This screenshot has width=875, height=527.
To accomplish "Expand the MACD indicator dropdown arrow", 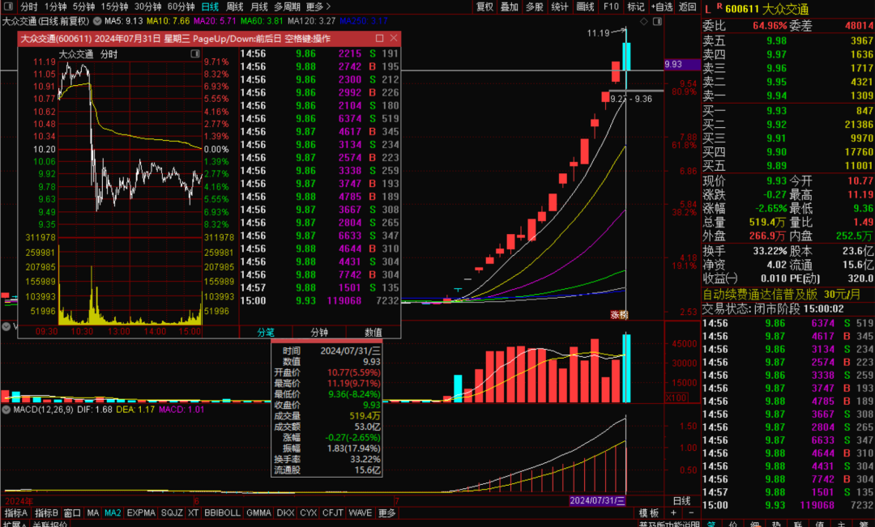I will 6,410.
